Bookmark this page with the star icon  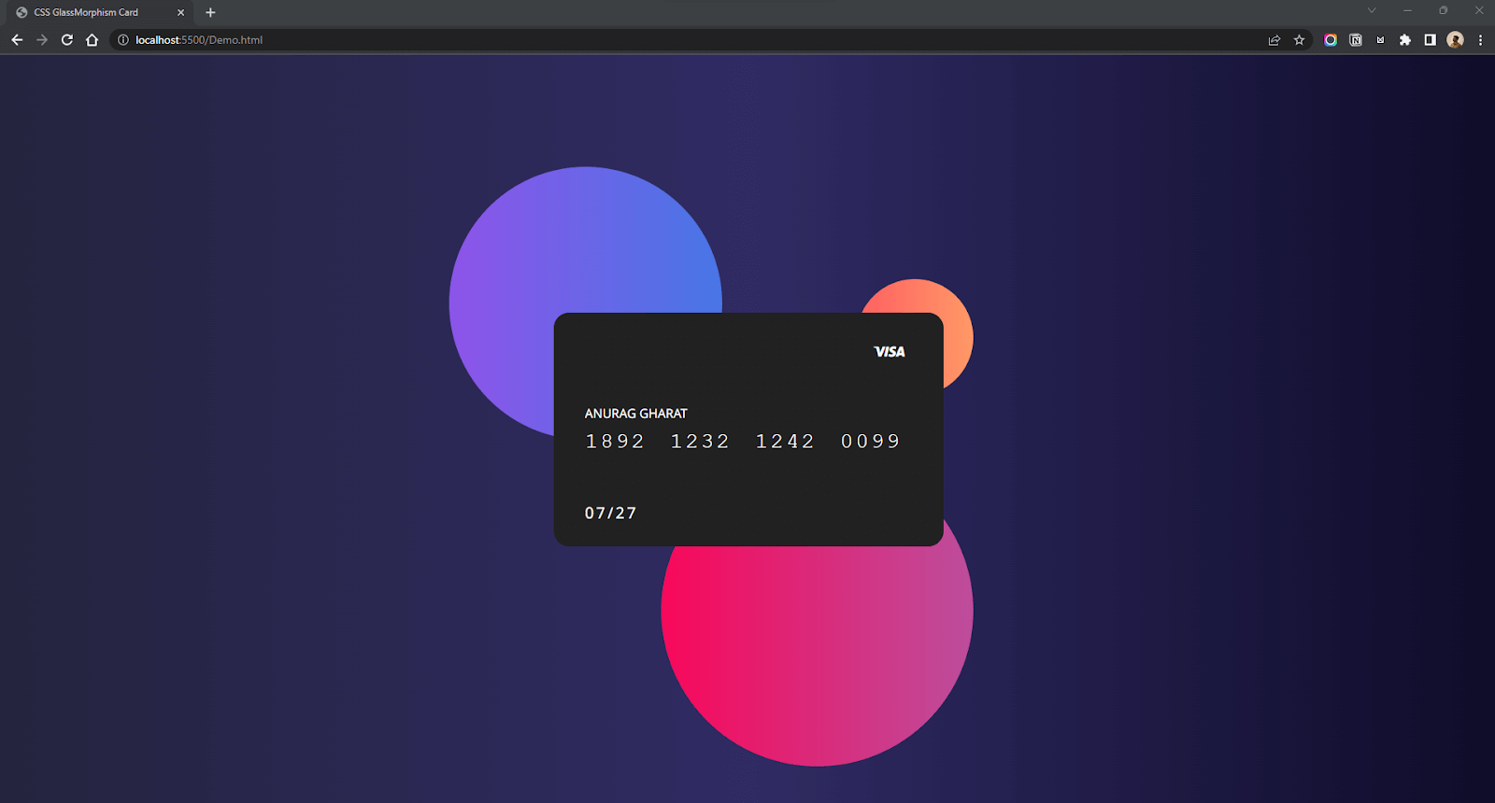pos(1299,40)
